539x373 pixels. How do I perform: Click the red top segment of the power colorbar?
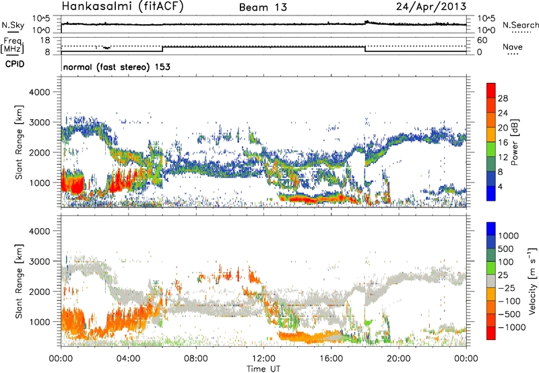click(491, 91)
